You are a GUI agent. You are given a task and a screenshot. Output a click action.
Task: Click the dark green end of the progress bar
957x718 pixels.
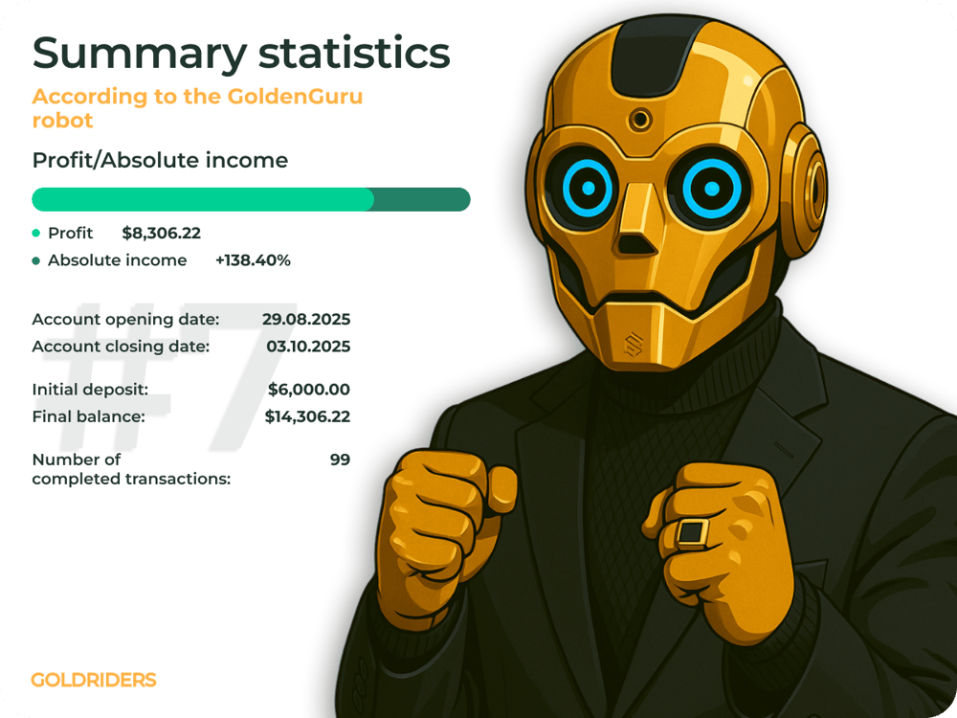[421, 199]
